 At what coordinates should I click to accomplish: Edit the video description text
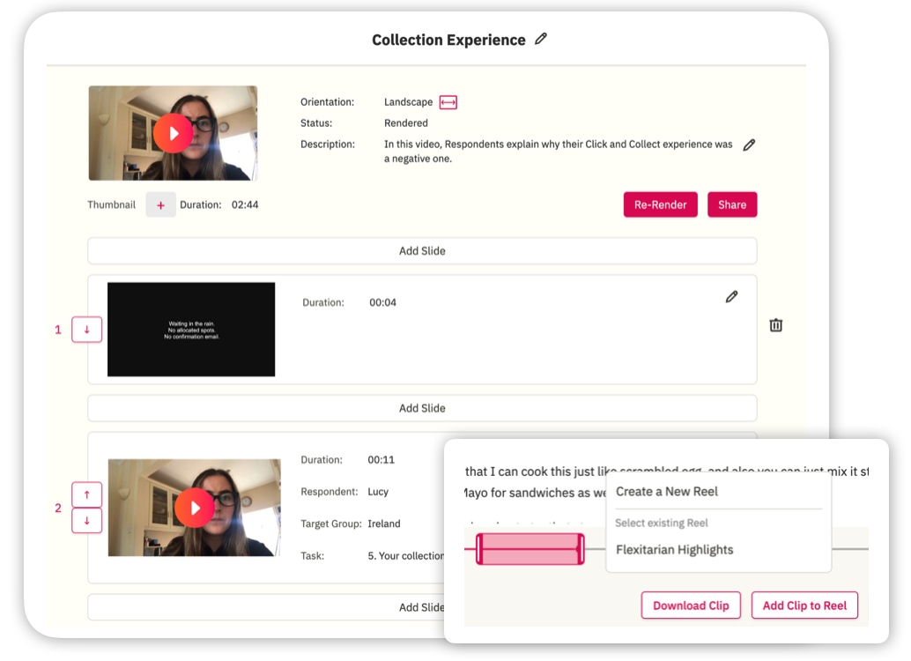click(x=749, y=145)
